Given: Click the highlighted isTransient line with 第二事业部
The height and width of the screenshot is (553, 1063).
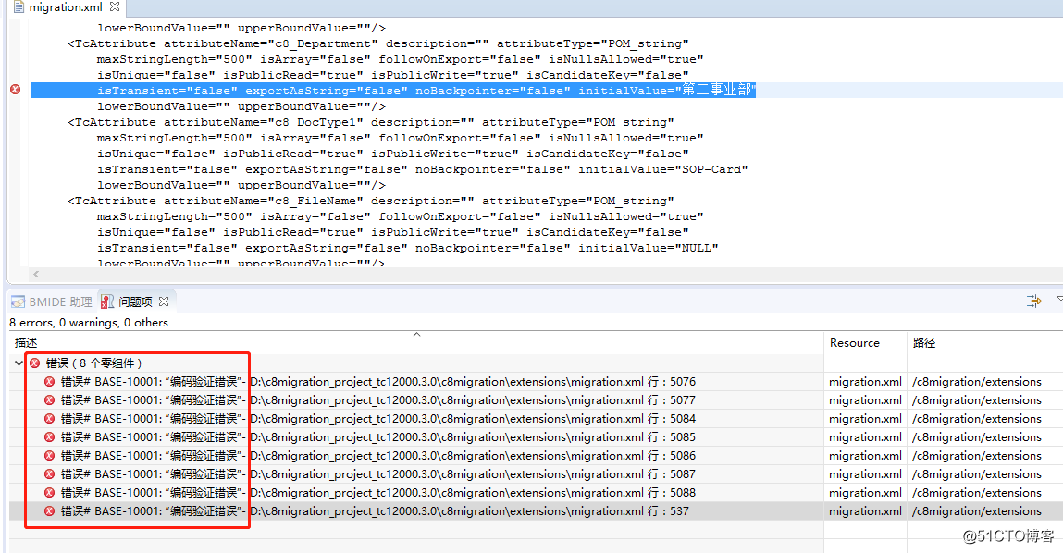Looking at the screenshot, I should click(393, 90).
